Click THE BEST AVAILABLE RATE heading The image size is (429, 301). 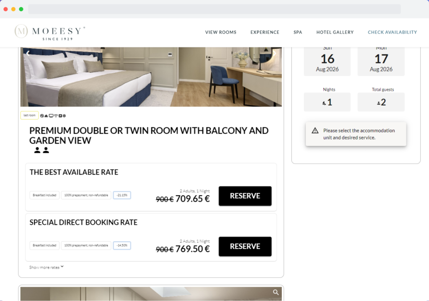coord(74,172)
